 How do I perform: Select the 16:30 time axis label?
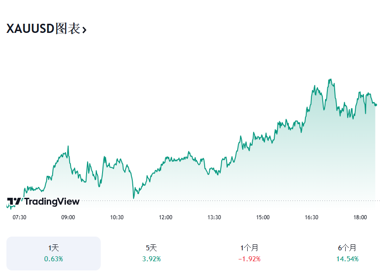click(x=311, y=217)
